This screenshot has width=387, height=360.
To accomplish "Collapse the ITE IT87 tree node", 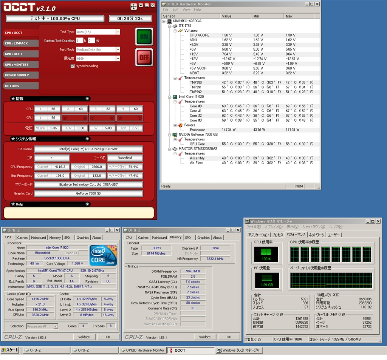I will [x=170, y=26].
